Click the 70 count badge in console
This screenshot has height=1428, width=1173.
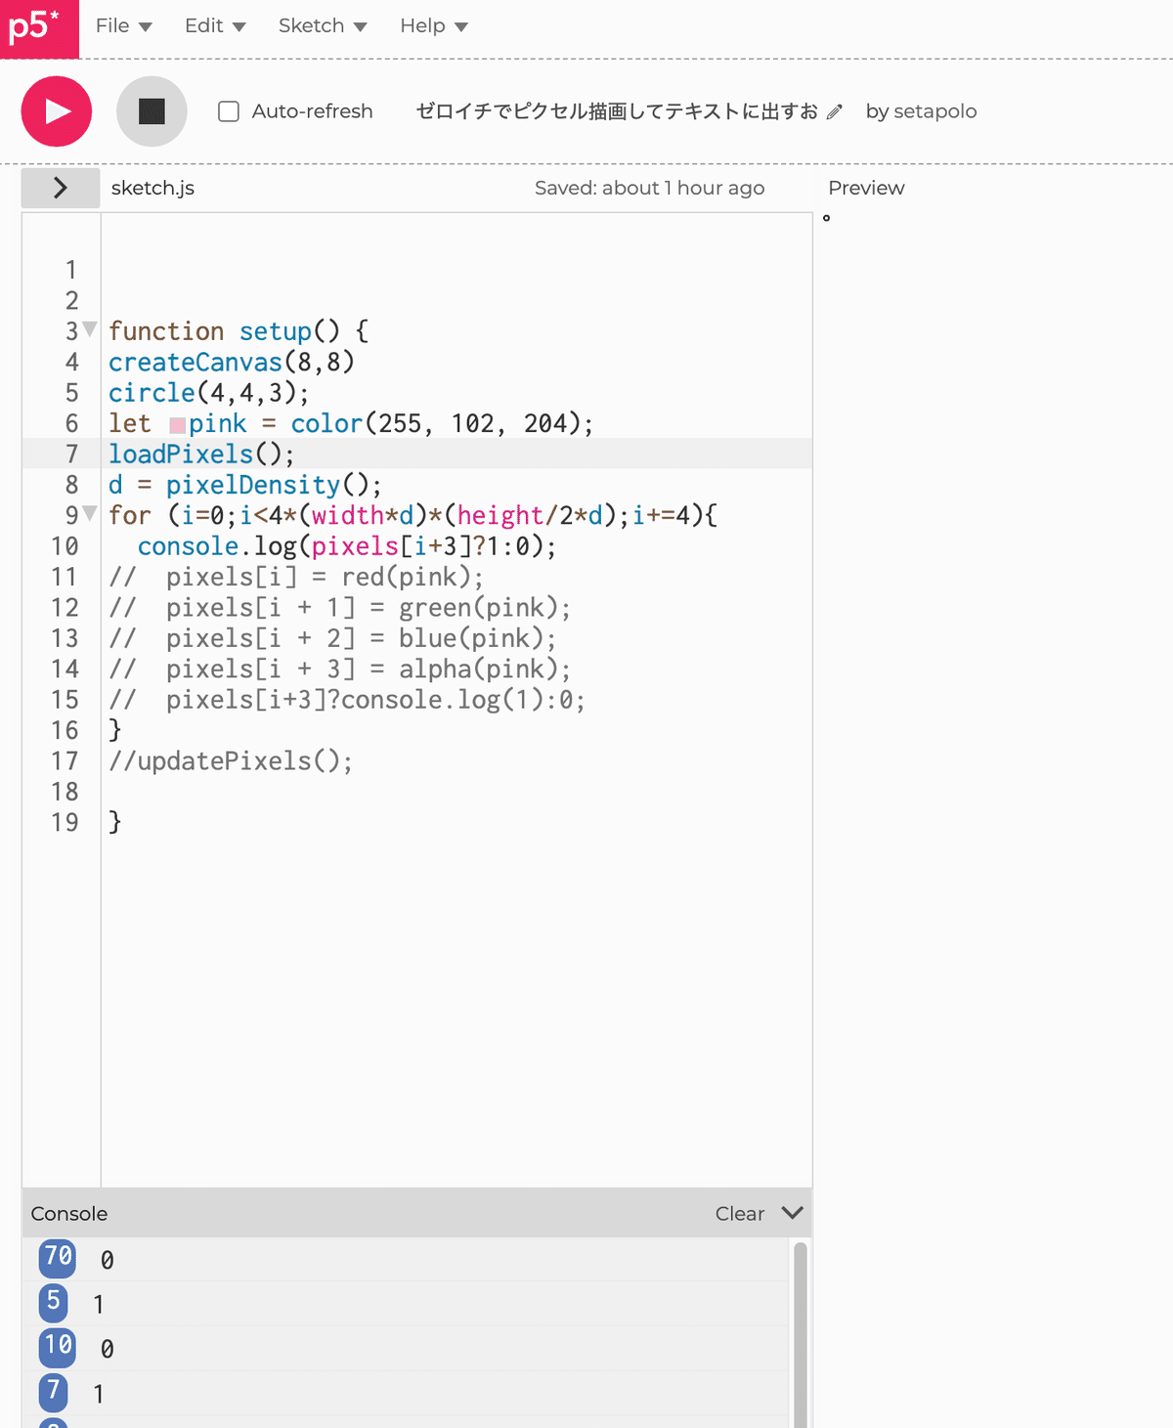coord(58,1258)
